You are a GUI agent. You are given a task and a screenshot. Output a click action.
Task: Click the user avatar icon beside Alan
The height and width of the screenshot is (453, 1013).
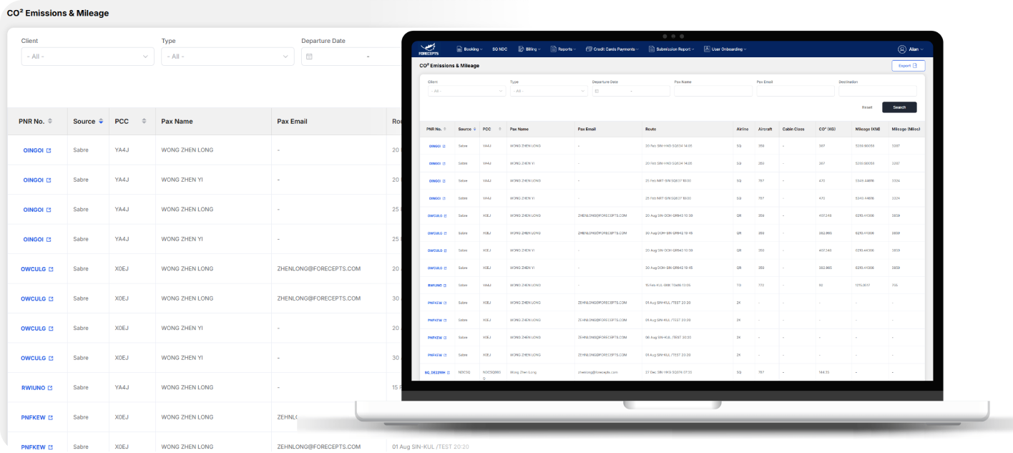click(x=901, y=49)
